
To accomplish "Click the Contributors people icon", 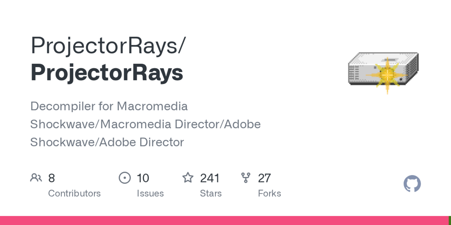I will (36, 177).
